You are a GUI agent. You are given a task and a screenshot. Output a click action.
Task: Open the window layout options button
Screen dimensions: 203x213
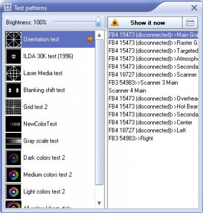click(x=190, y=23)
